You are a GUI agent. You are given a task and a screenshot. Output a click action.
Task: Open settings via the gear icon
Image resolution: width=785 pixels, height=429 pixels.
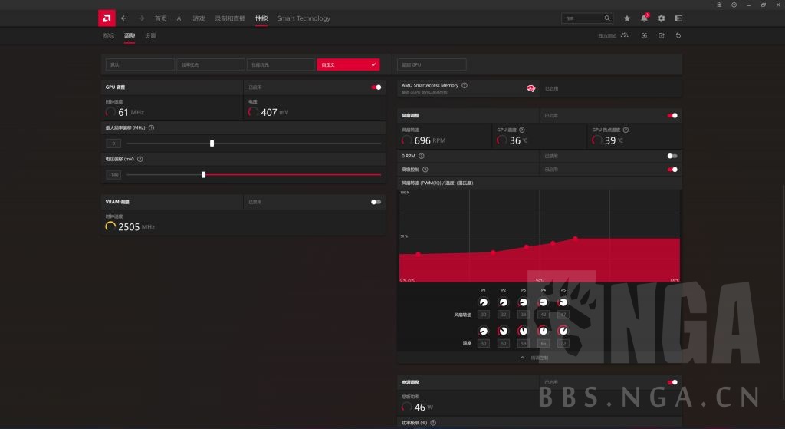(661, 18)
